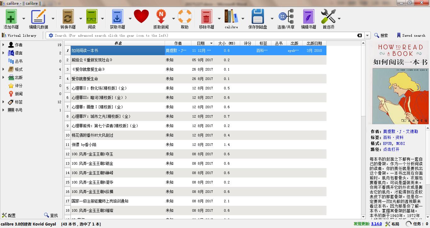Open the dropdown arrow next to 添加书籍
This screenshot has height=228, width=430.
tap(24, 18)
